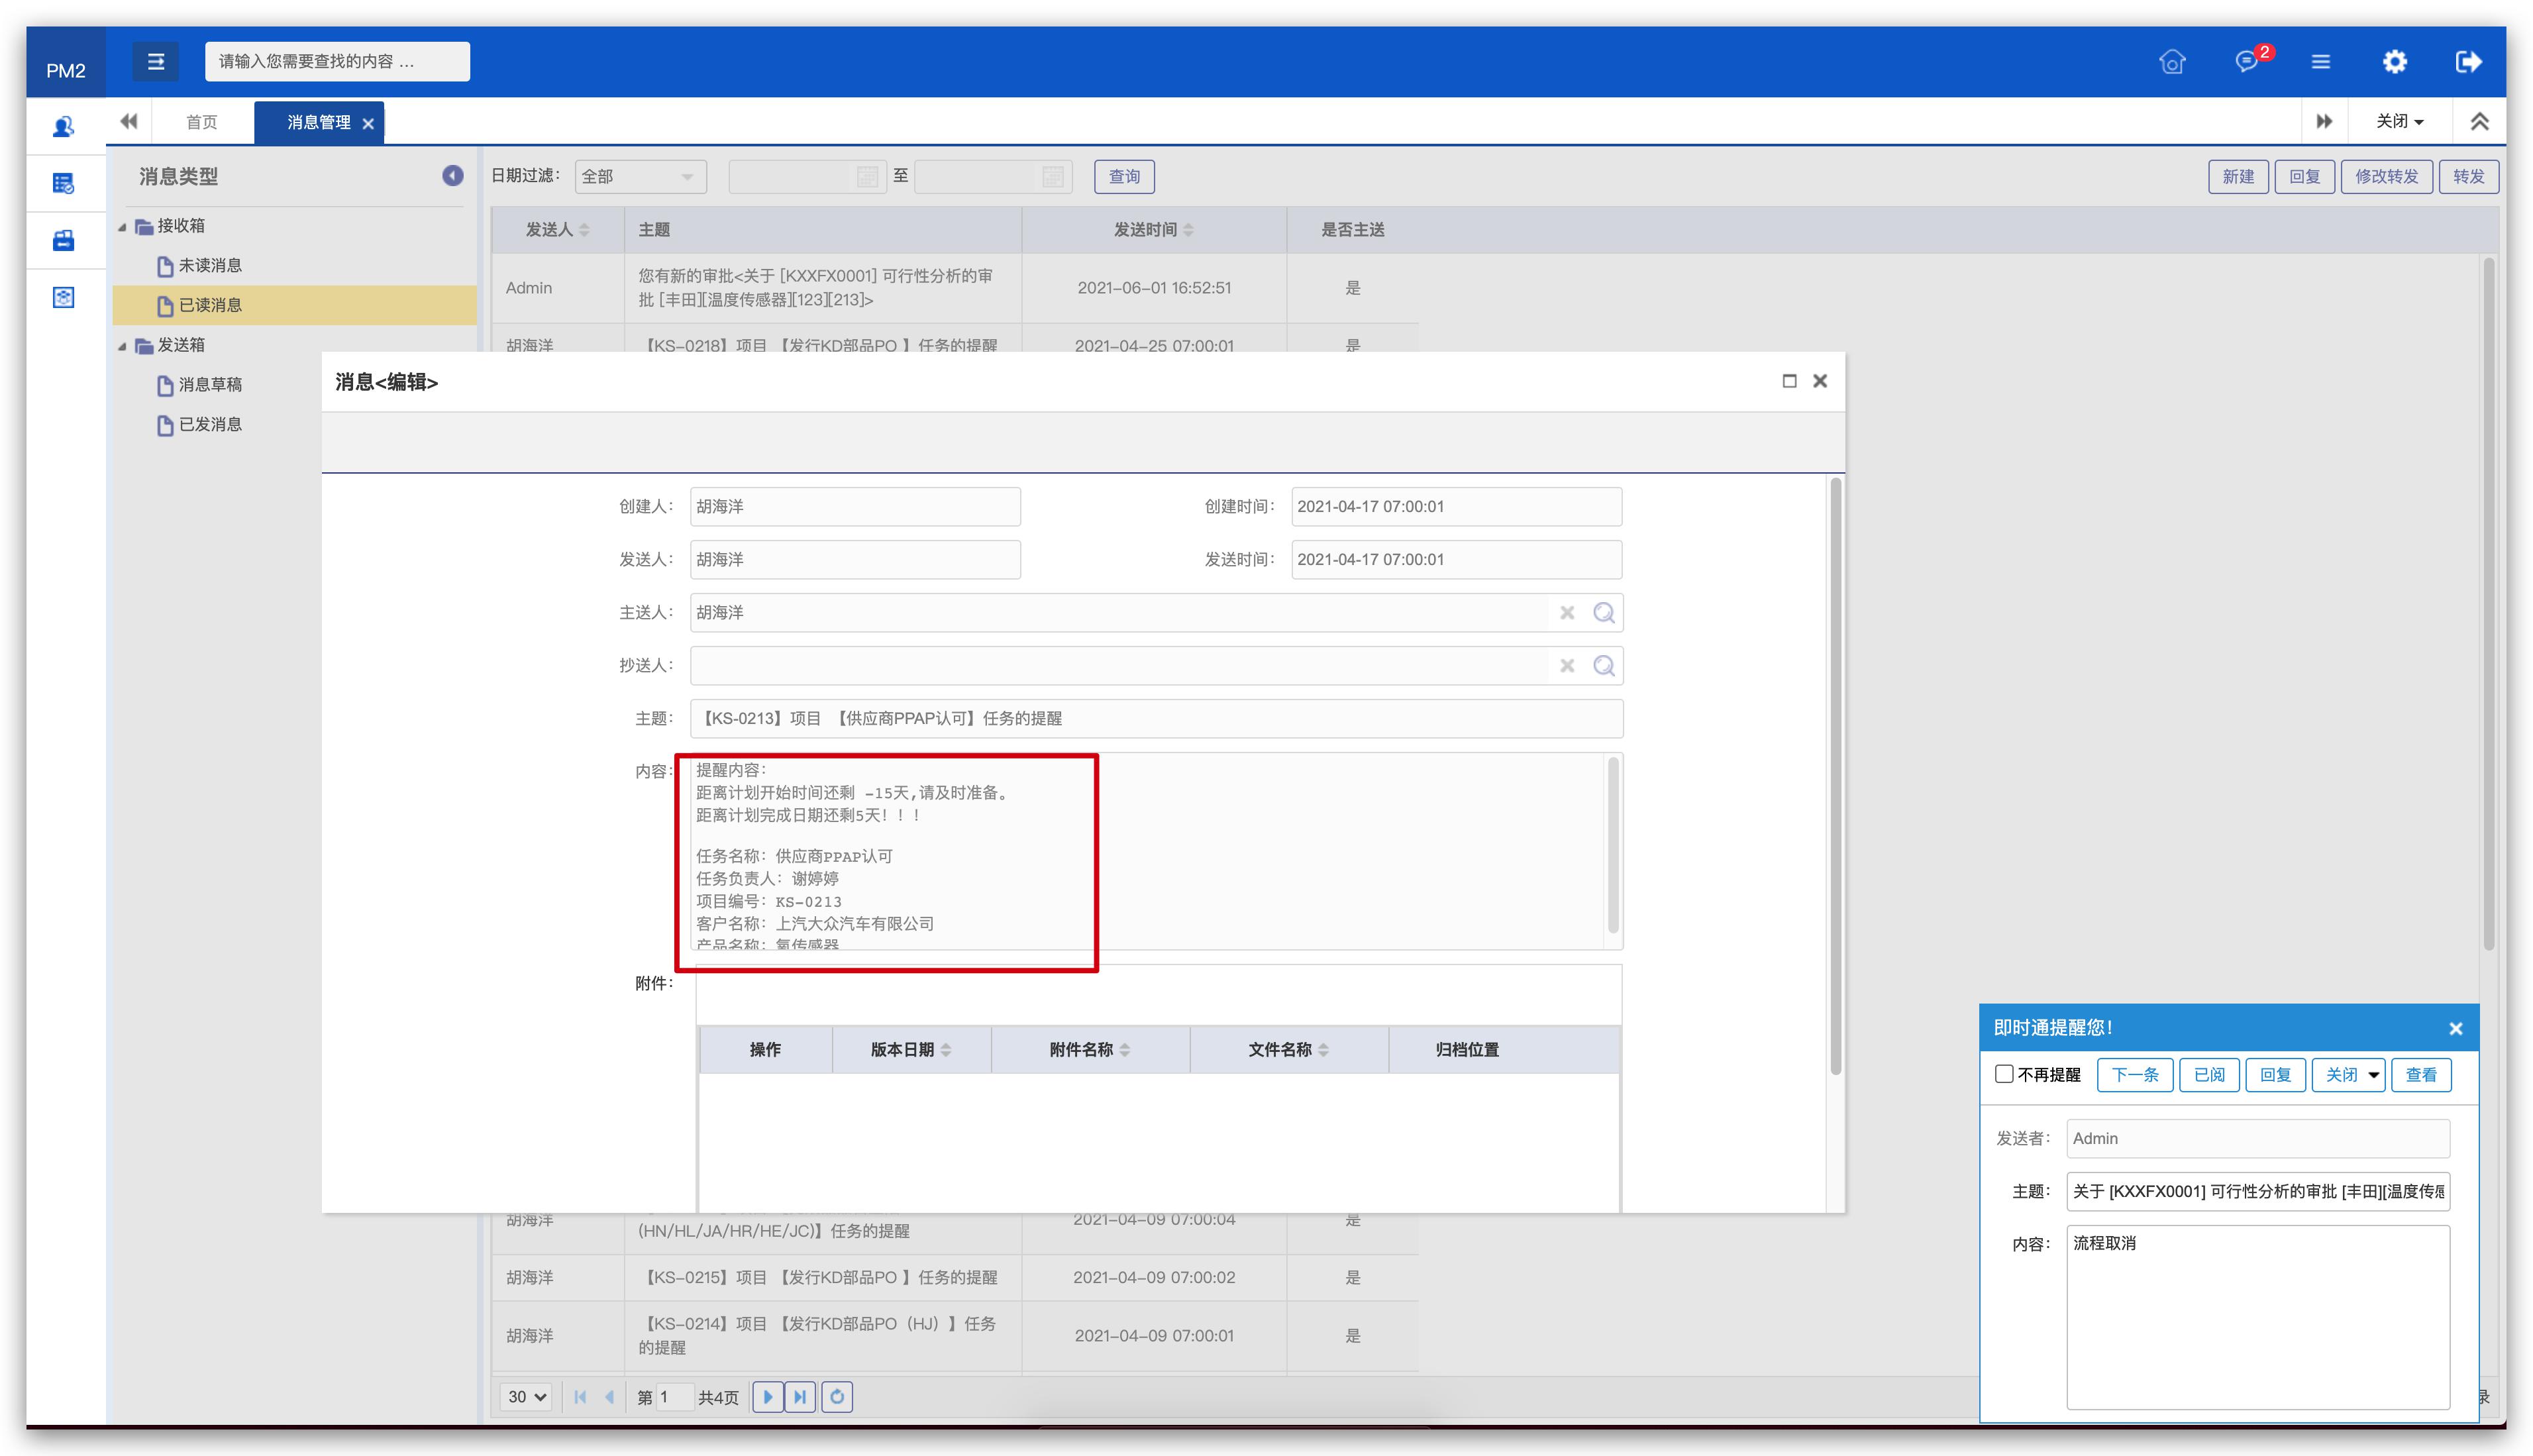
Task: Click the refresh icon in pagination bar
Action: [837, 1397]
